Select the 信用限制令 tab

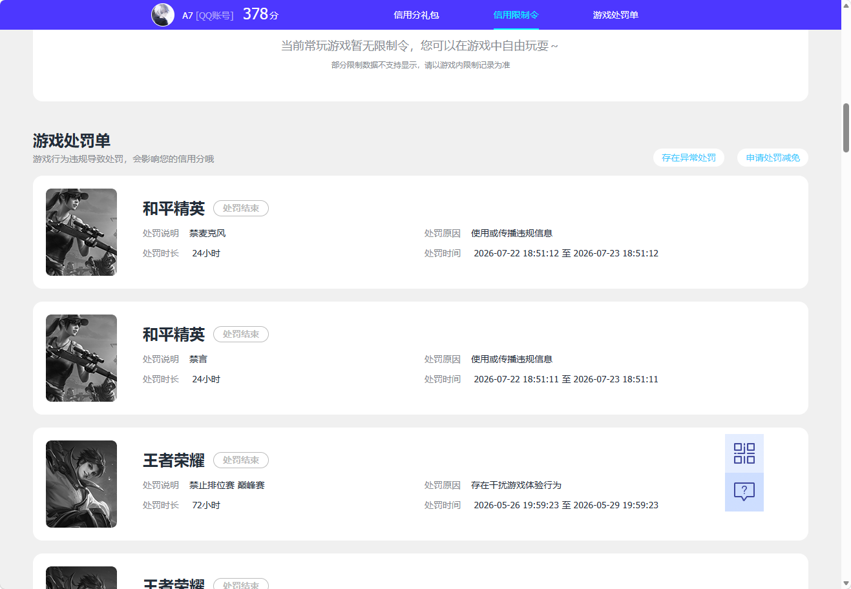click(x=516, y=15)
